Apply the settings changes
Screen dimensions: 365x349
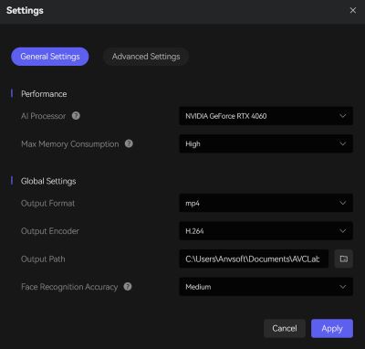[x=332, y=328]
